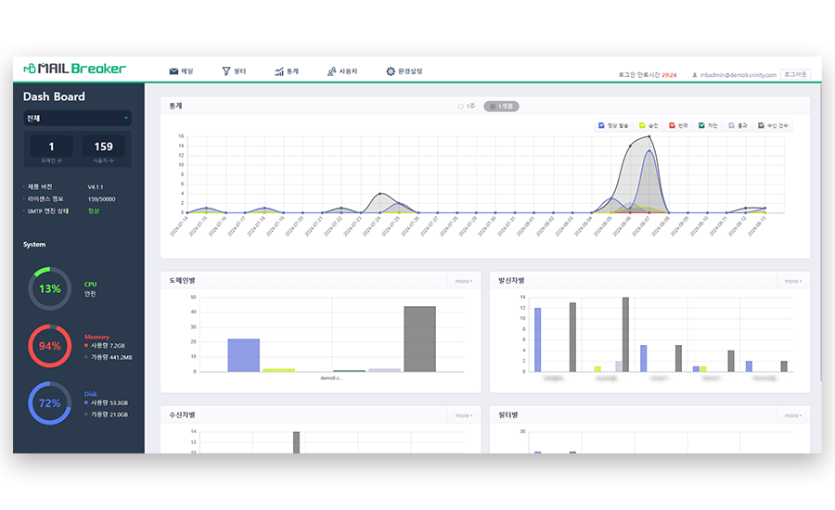The image size is (835, 510).
Task: Open the 통계 menu label
Action: (x=292, y=71)
